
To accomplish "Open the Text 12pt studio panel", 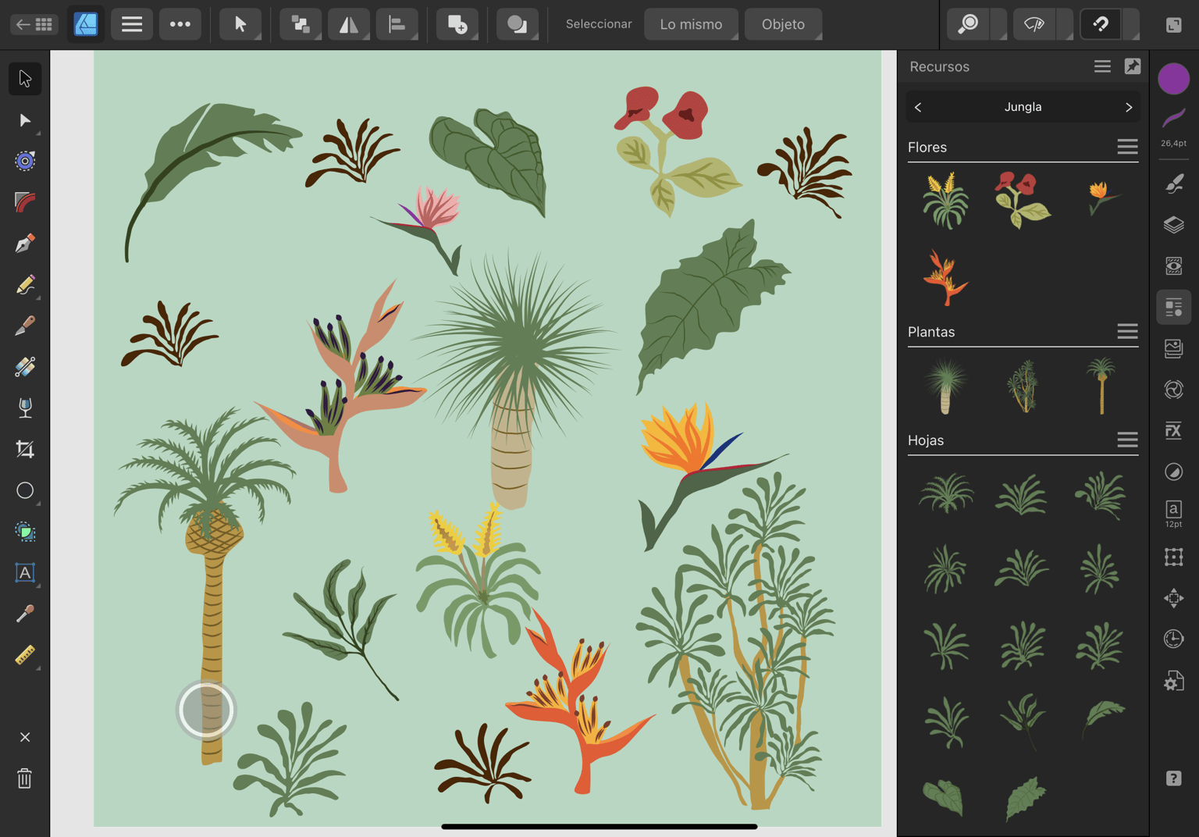I will [x=1173, y=514].
